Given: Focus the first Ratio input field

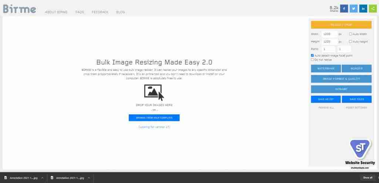Looking at the screenshot, I should pyautogui.click(x=329, y=49).
